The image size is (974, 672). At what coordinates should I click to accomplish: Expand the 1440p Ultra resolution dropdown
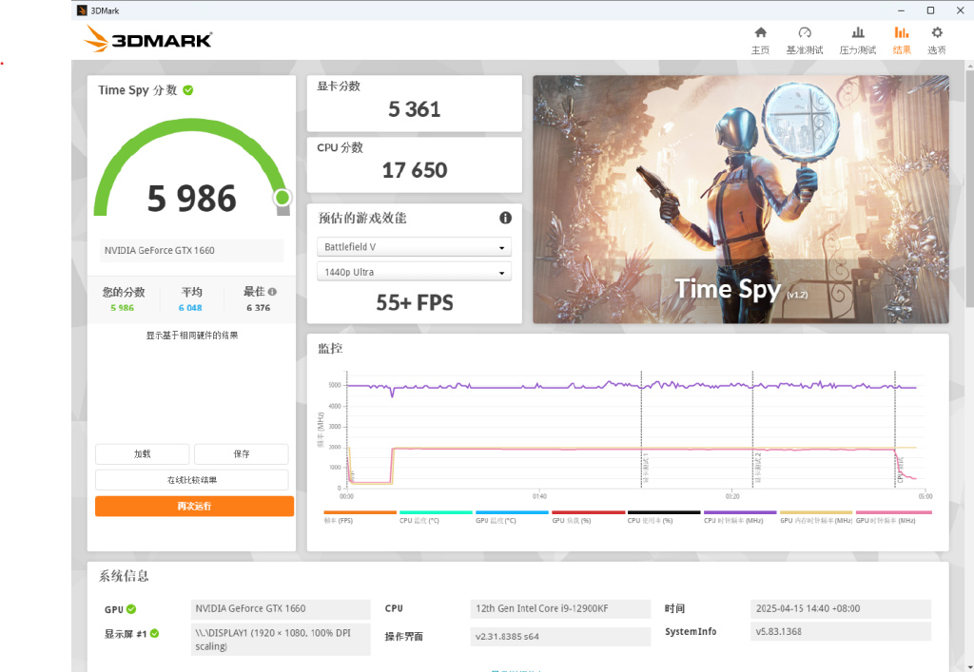click(x=414, y=272)
